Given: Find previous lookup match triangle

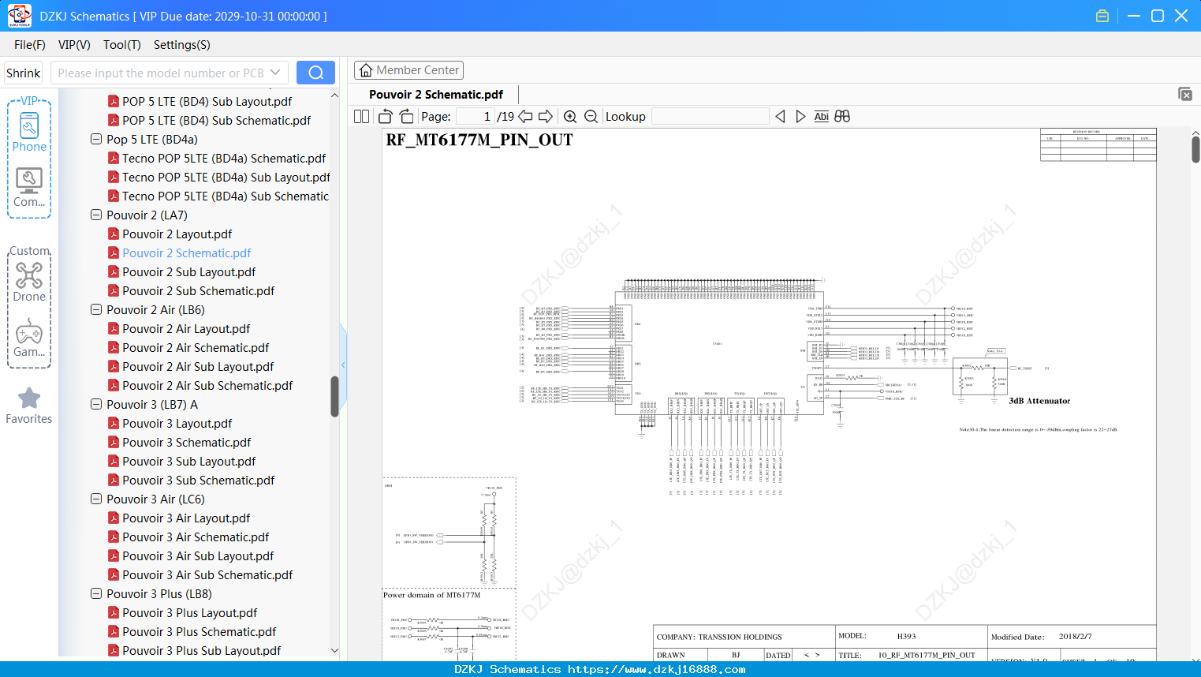Looking at the screenshot, I should pos(780,117).
